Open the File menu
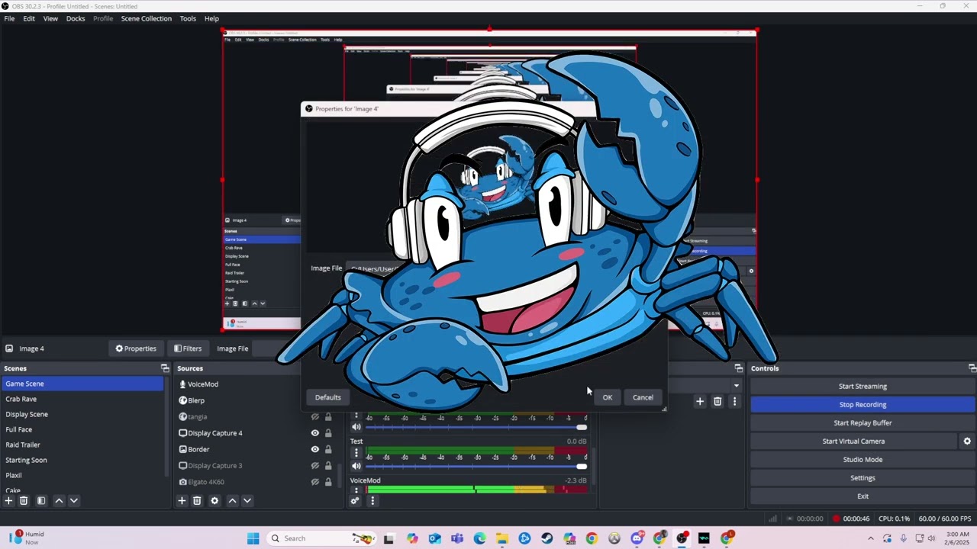Screen dimensions: 977x549 point(9,18)
